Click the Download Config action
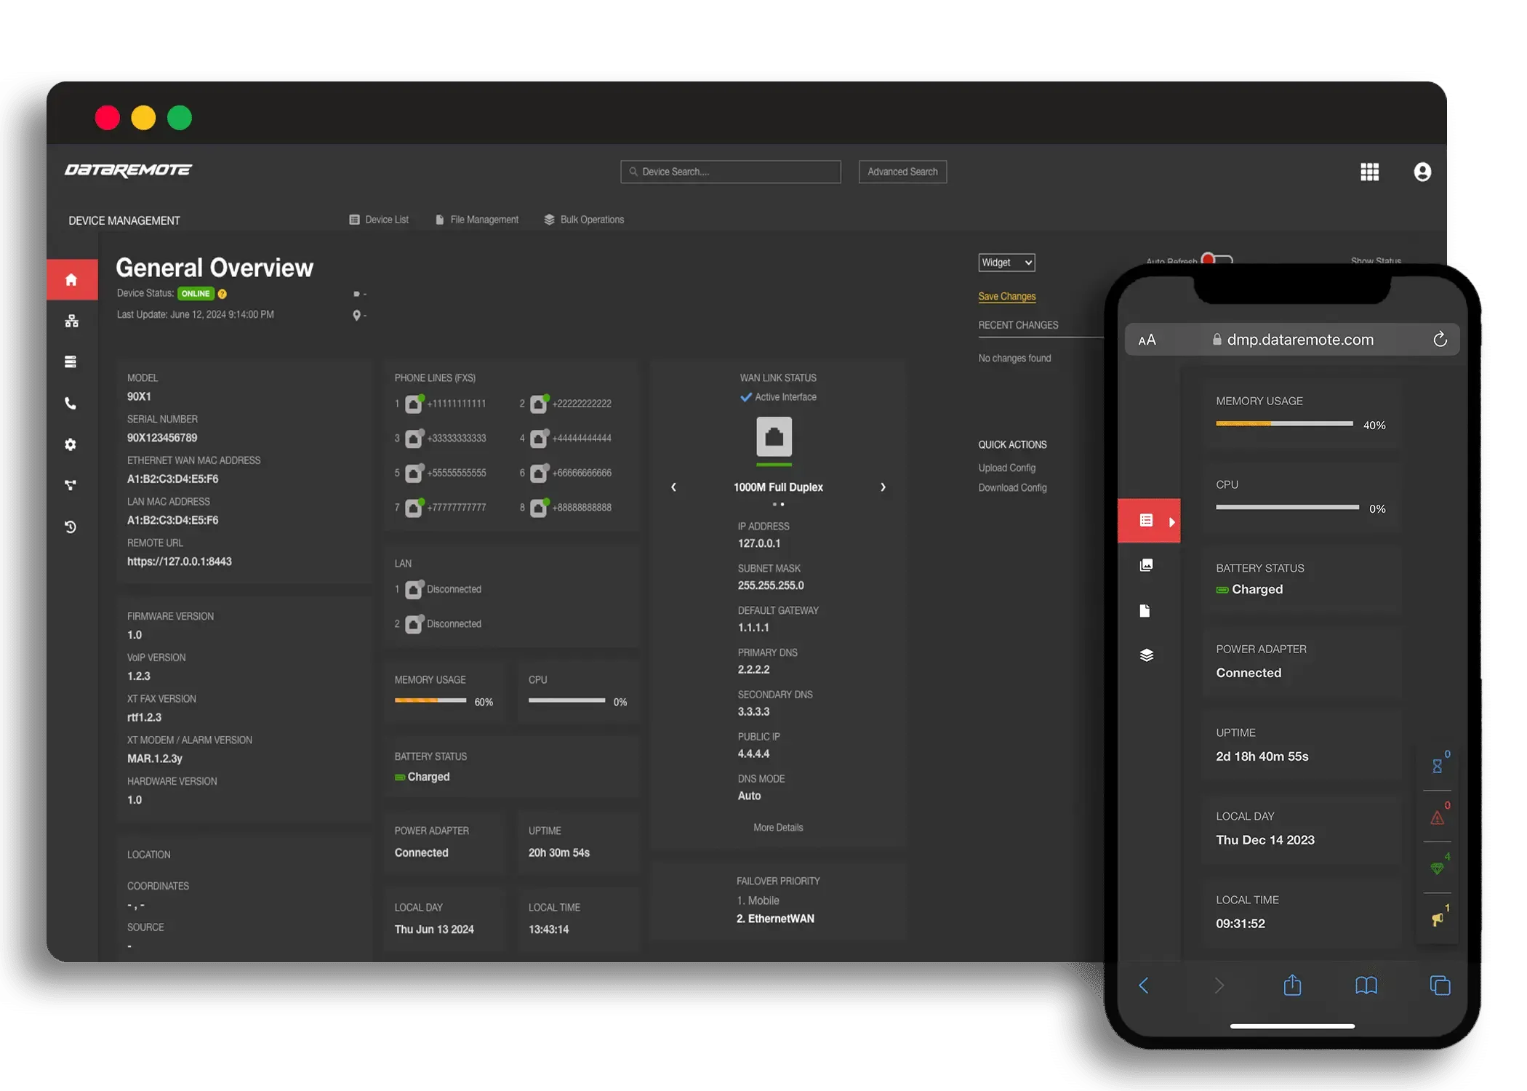The width and height of the screenshot is (1527, 1091). click(x=1012, y=487)
